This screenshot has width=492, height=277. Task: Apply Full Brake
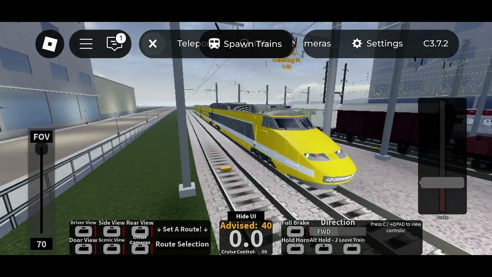pos(295,231)
